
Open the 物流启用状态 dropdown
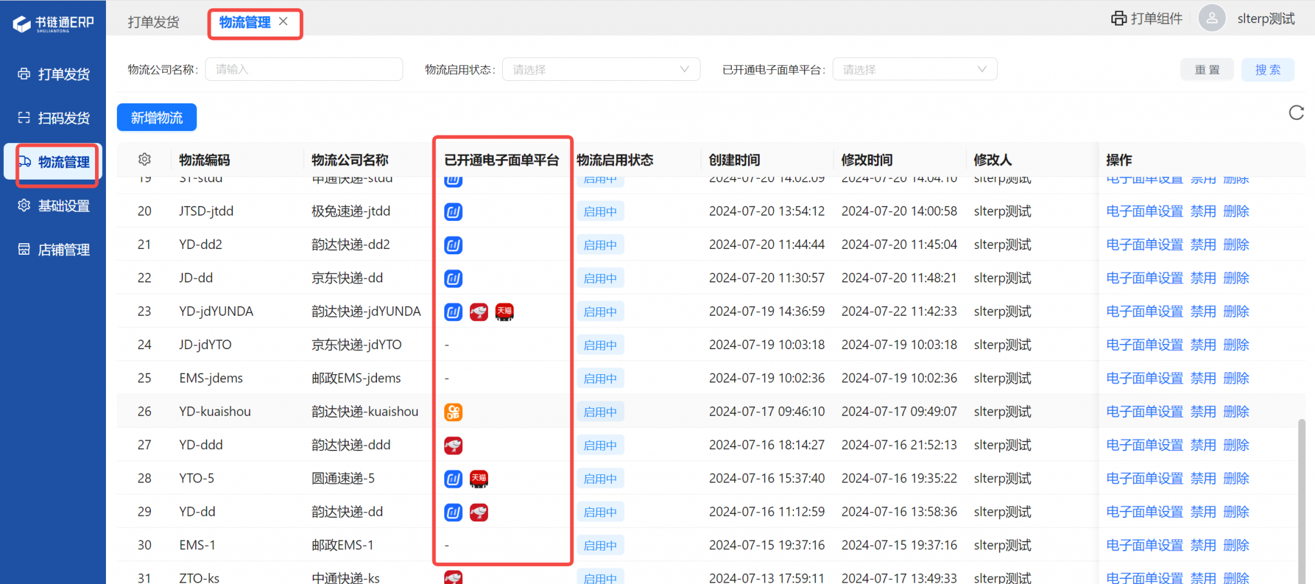pos(601,69)
